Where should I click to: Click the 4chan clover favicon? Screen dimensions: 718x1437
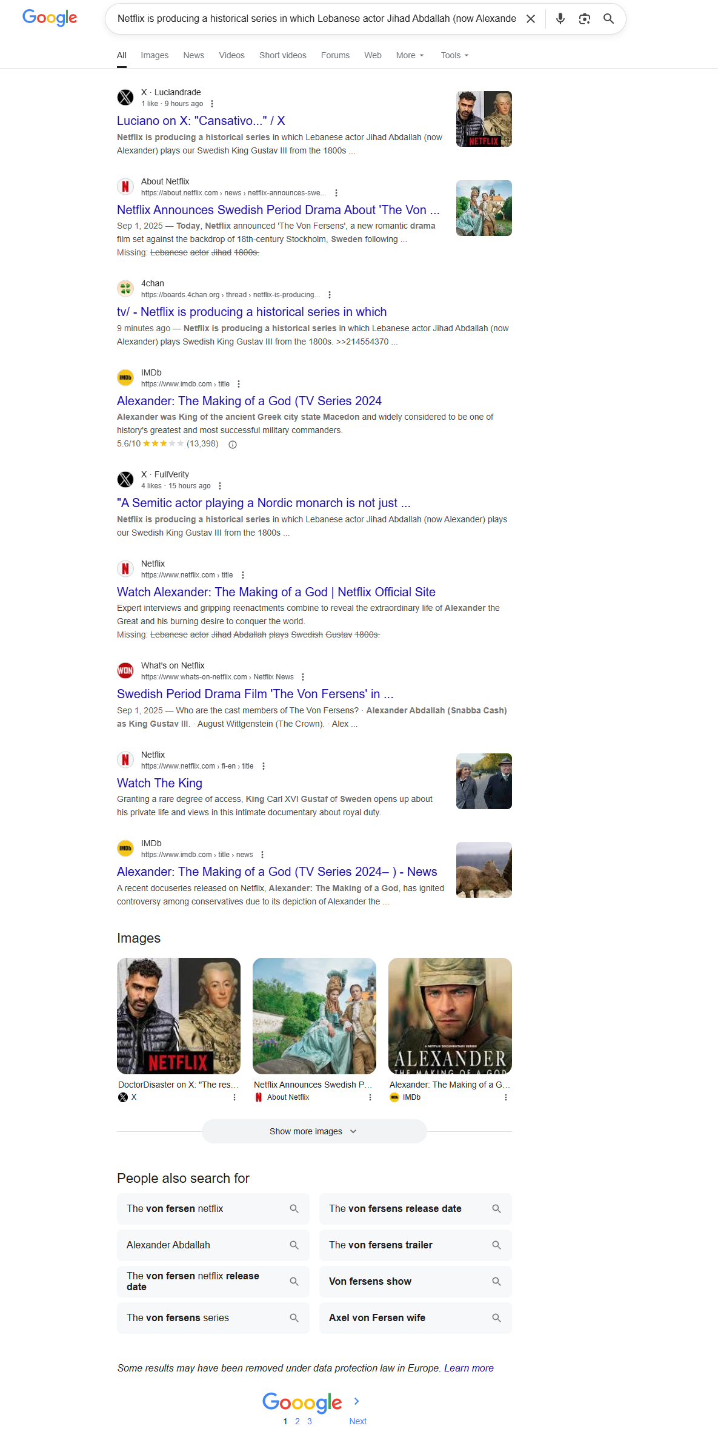click(125, 288)
